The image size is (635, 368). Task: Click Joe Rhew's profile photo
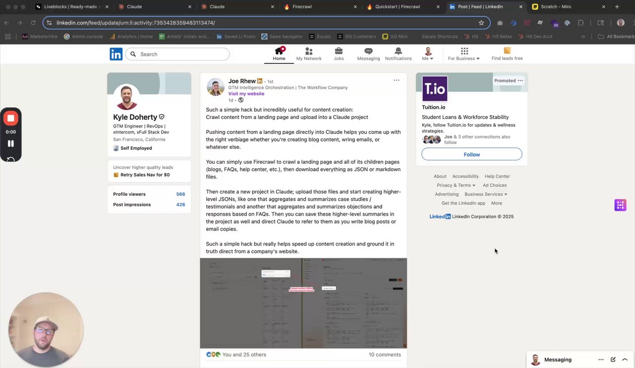[x=215, y=87]
